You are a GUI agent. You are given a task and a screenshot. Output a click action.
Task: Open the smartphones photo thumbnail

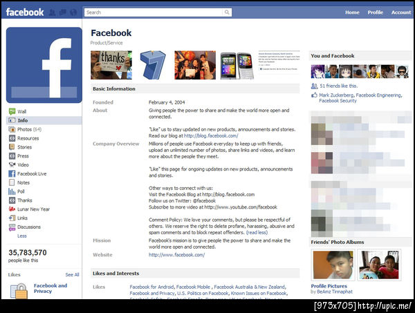tap(237, 66)
